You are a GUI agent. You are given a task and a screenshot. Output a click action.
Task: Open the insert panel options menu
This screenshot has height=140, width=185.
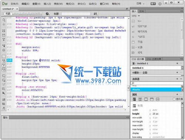click(181, 11)
